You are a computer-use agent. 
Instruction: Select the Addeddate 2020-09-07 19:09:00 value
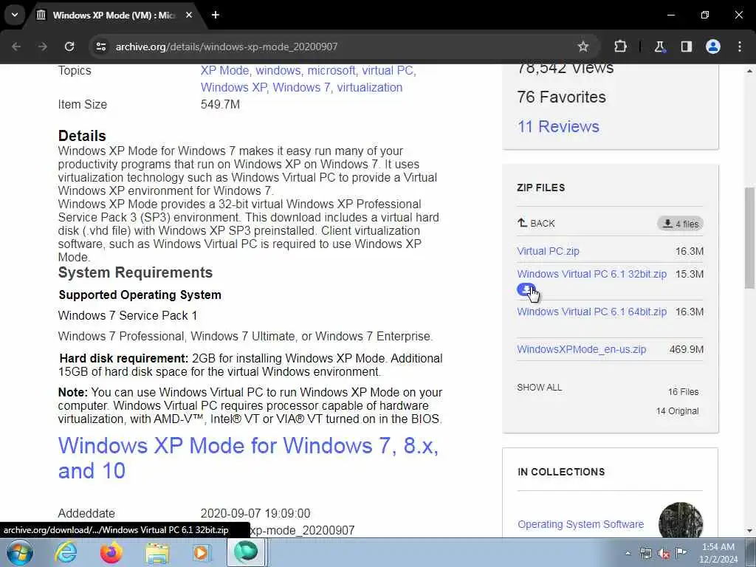click(x=255, y=513)
